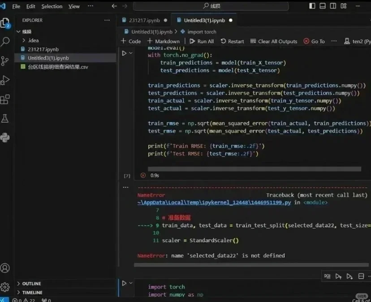Open the Edit menu

[x=31, y=6]
